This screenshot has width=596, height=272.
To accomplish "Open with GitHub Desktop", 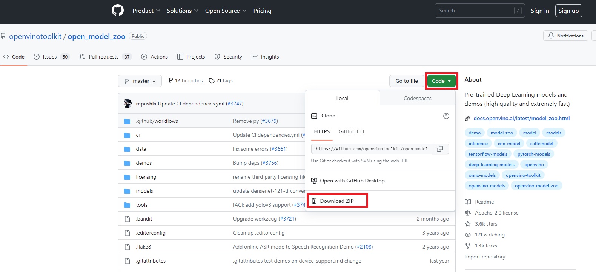I will pyautogui.click(x=352, y=181).
